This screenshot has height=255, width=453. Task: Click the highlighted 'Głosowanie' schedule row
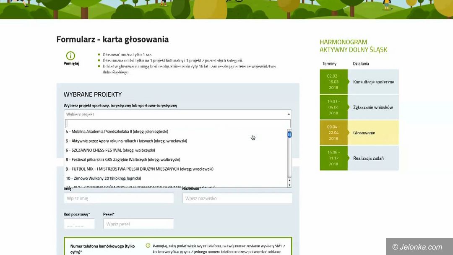(359, 133)
